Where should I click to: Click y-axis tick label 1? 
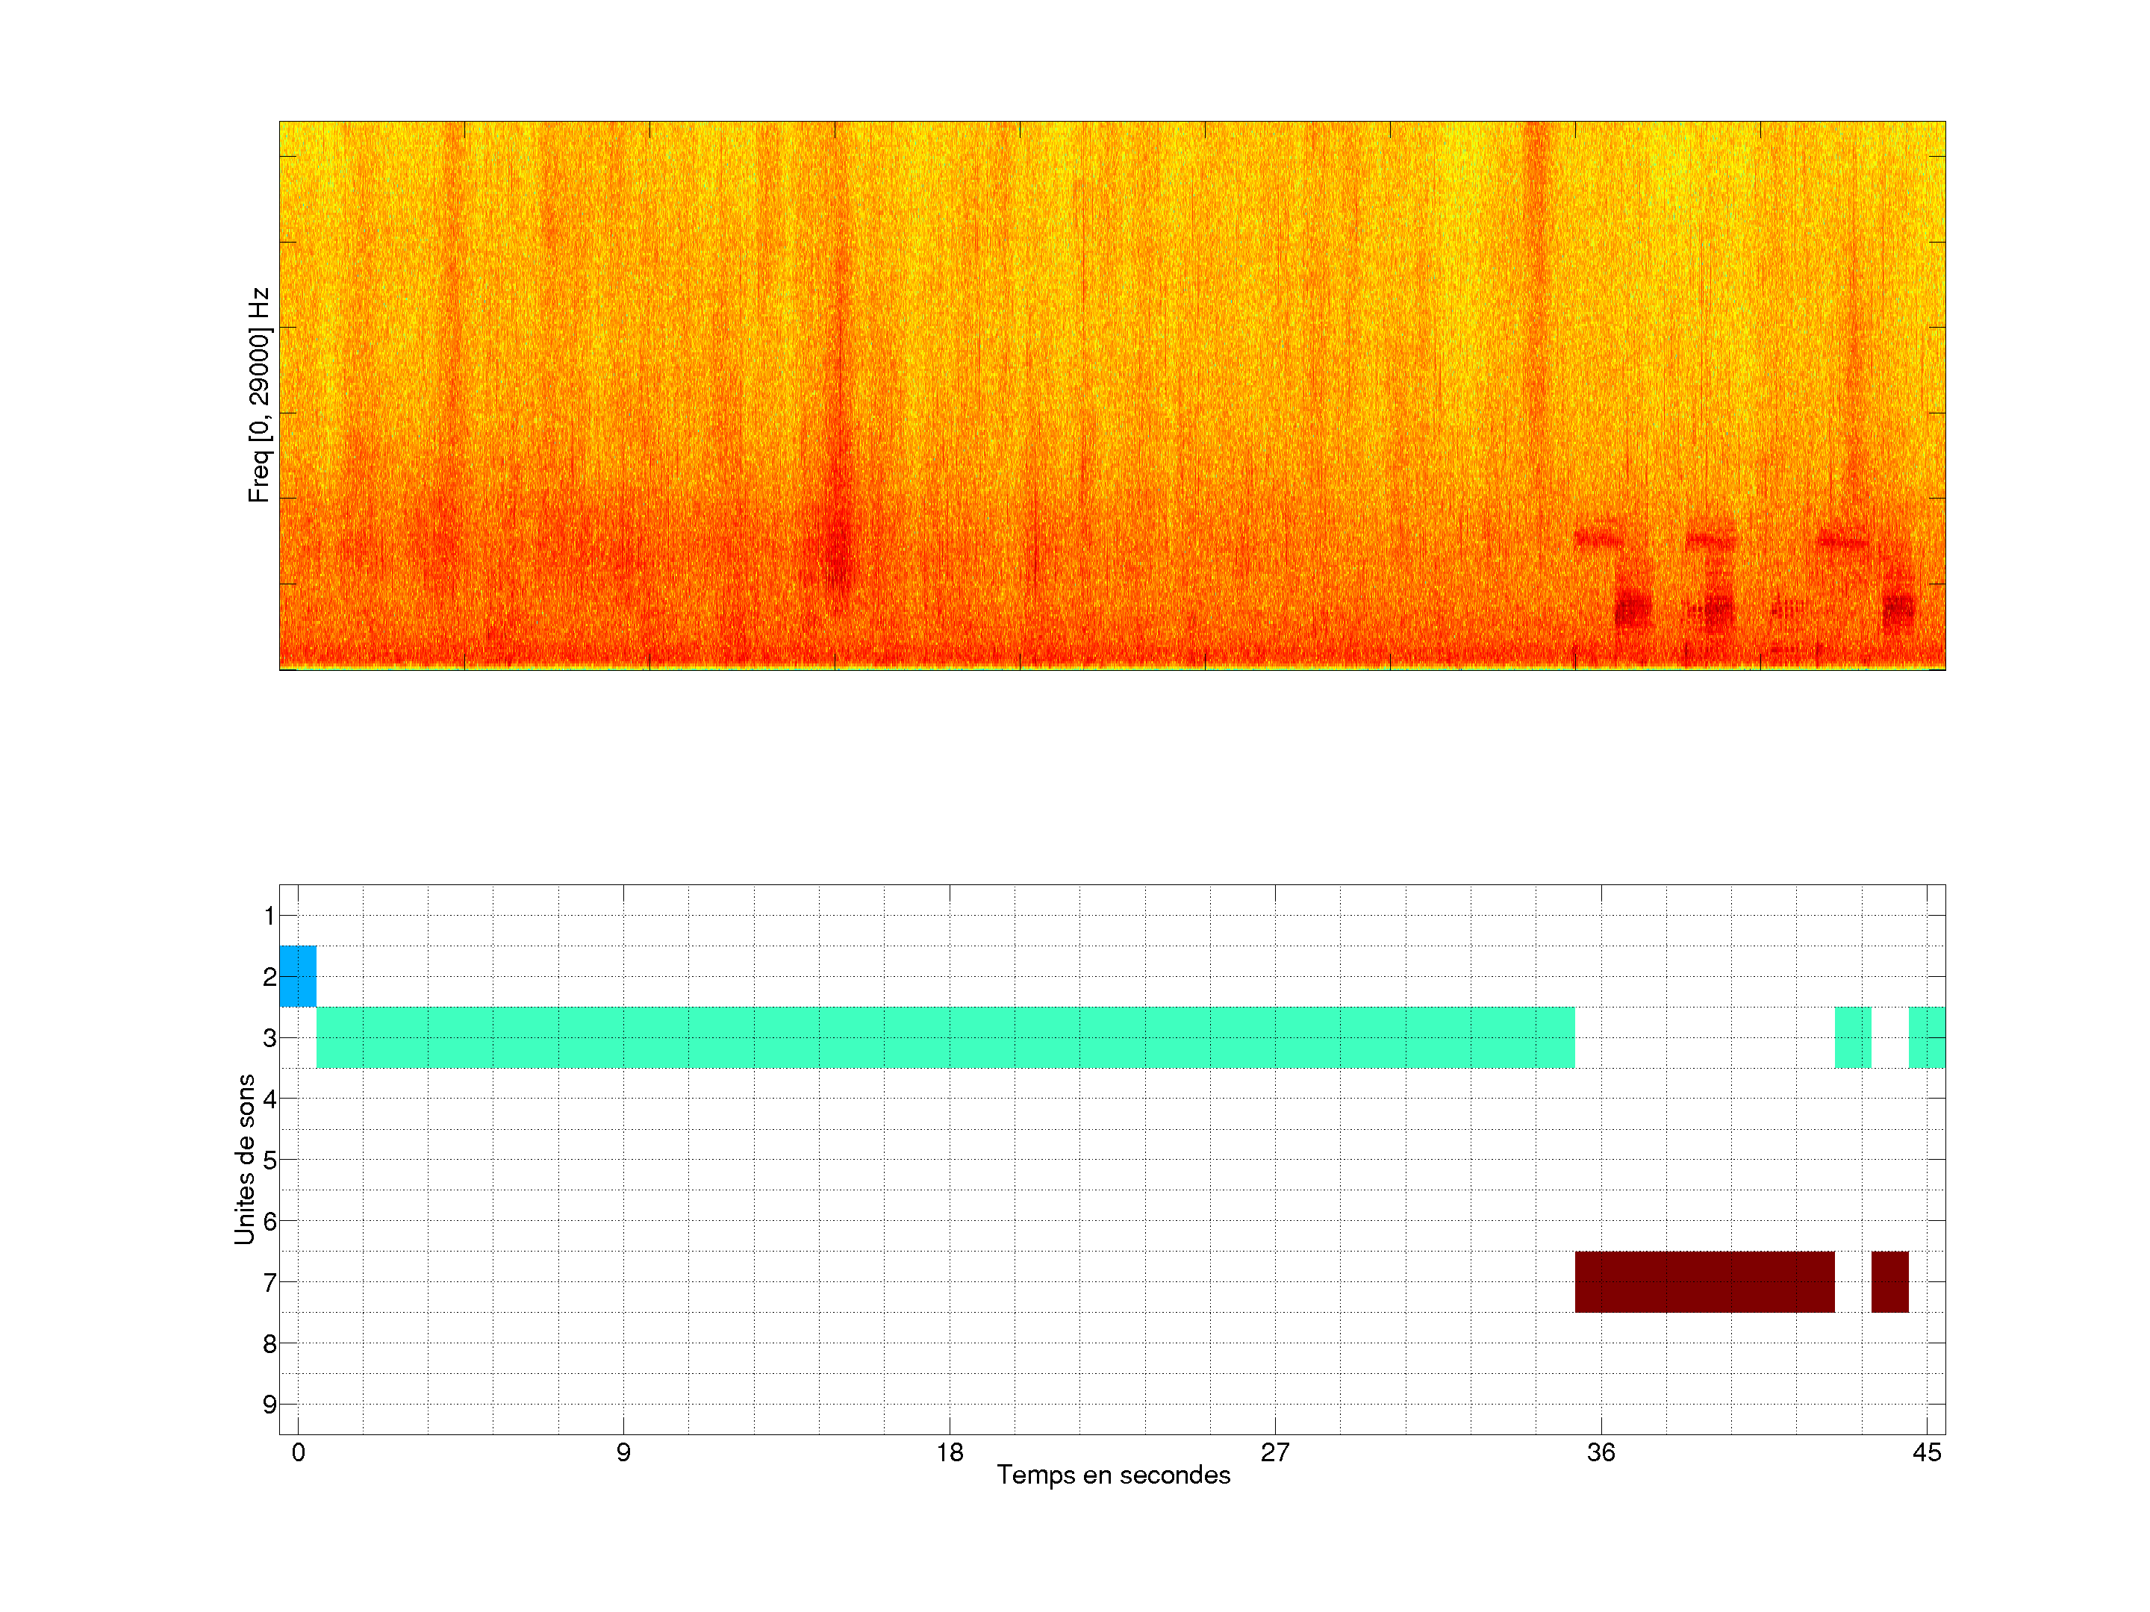[x=269, y=915]
